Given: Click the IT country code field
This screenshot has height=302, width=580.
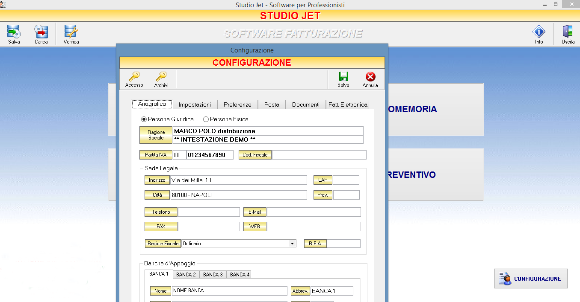Looking at the screenshot, I should [x=179, y=155].
